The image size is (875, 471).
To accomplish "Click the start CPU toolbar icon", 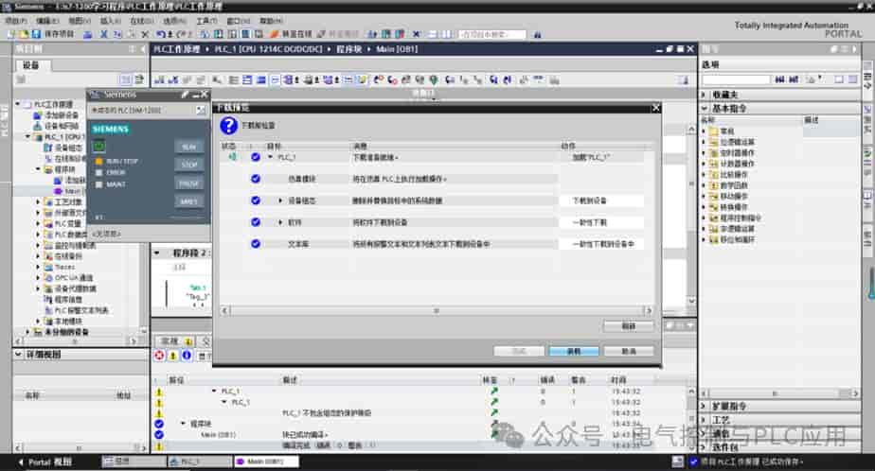I will (x=386, y=35).
